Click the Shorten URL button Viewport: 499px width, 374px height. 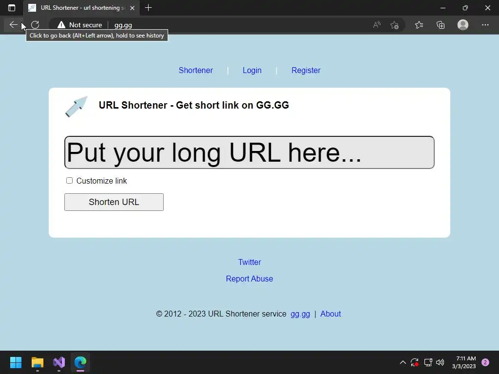click(114, 202)
